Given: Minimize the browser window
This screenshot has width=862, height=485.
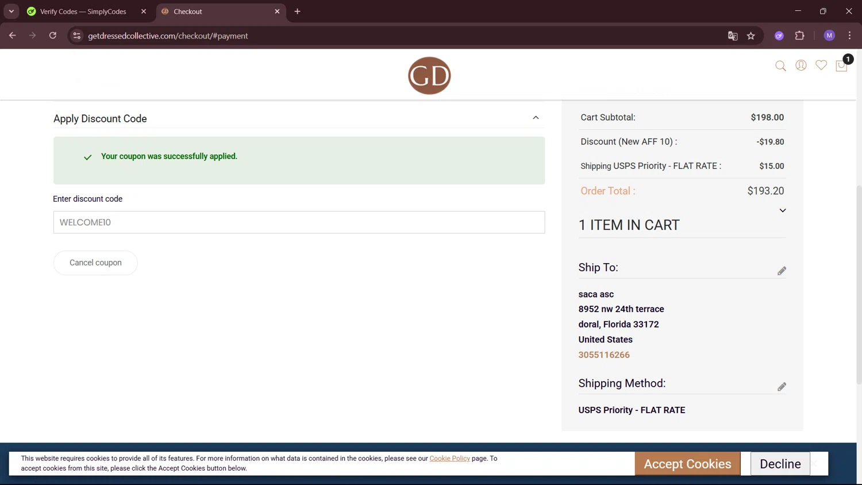Looking at the screenshot, I should coord(798,11).
